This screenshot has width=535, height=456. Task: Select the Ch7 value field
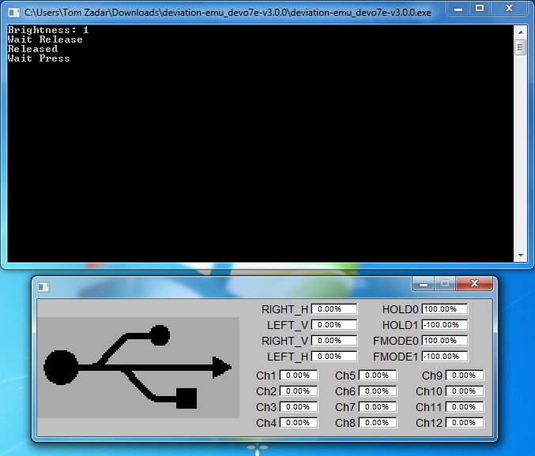378,407
